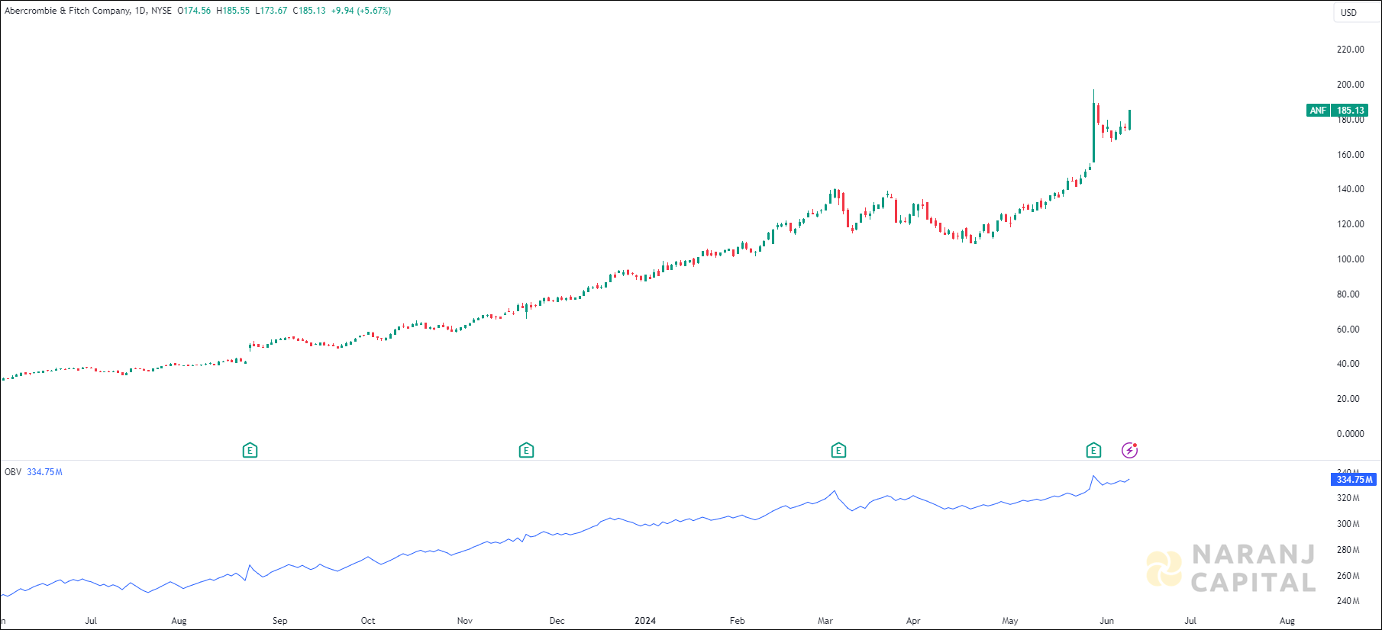Click the ANF price label 185.13
The width and height of the screenshot is (1382, 630).
[1338, 111]
